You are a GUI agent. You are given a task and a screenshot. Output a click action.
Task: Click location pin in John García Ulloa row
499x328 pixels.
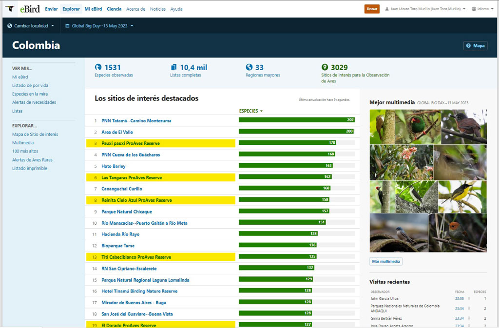point(469,298)
